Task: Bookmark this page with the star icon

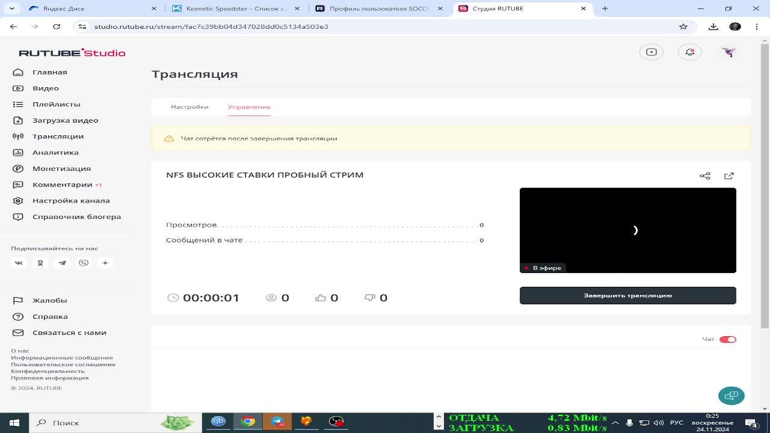Action: tap(683, 26)
